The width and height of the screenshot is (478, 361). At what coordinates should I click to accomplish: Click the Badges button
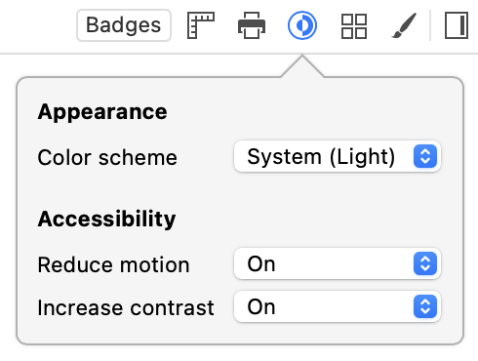(x=124, y=25)
